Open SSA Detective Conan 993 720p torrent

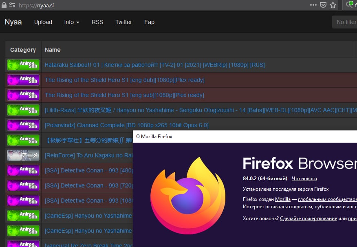(89, 185)
